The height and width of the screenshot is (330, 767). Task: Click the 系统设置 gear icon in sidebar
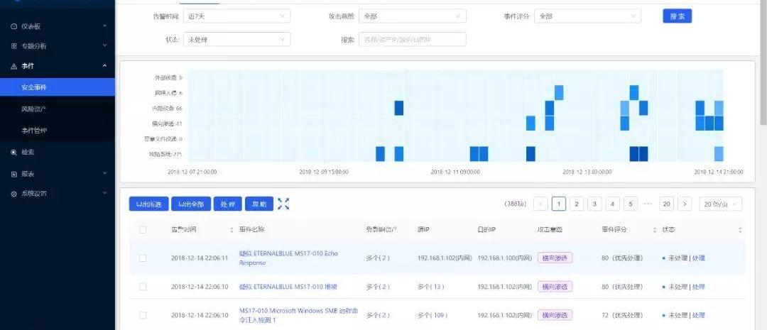pos(13,194)
